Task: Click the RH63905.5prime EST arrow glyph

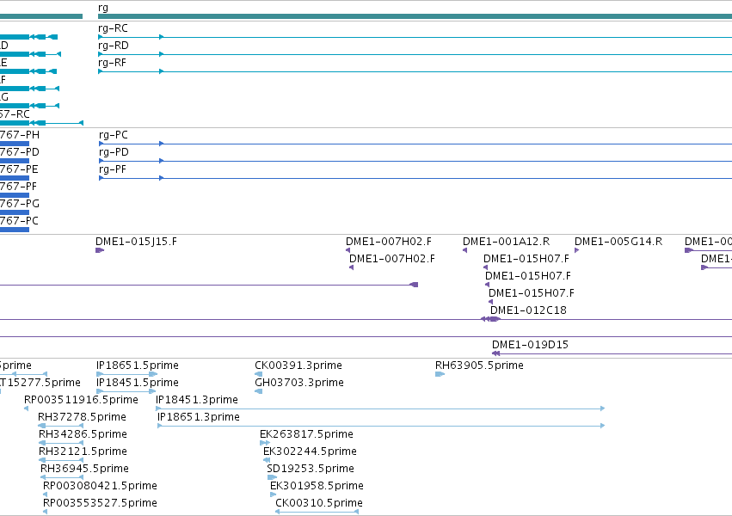Action: [x=440, y=374]
